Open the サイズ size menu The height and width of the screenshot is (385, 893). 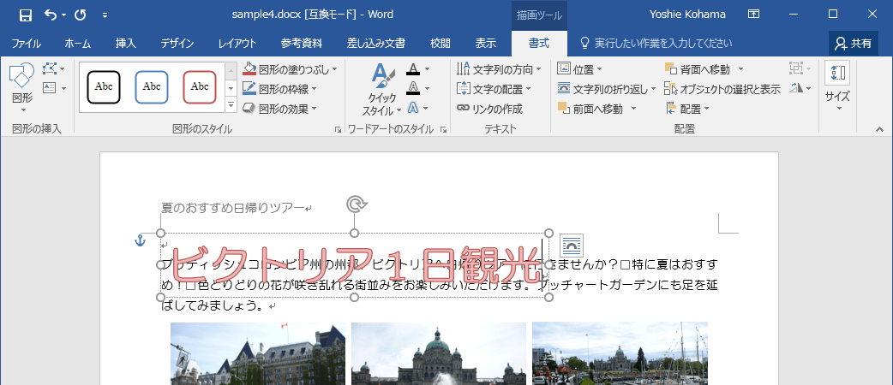tap(837, 88)
